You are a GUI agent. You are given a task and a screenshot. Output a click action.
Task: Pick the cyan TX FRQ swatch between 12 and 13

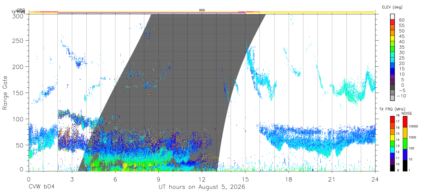pos(392,149)
